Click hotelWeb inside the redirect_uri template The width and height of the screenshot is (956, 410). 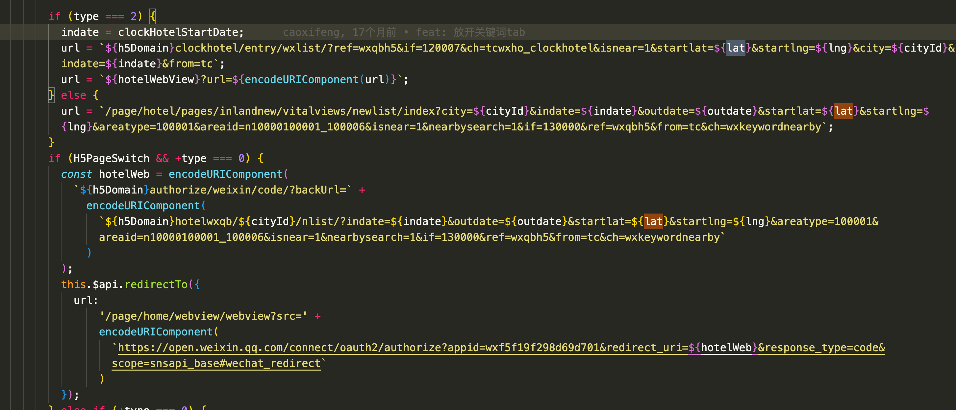pyautogui.click(x=726, y=348)
